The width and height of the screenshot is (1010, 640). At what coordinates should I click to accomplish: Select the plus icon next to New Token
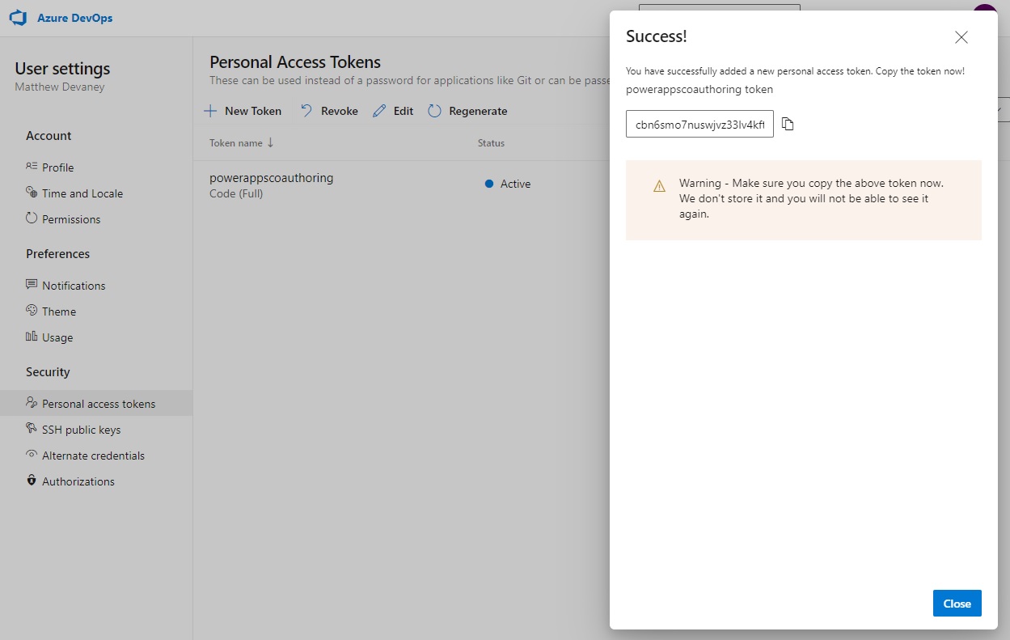[212, 110]
